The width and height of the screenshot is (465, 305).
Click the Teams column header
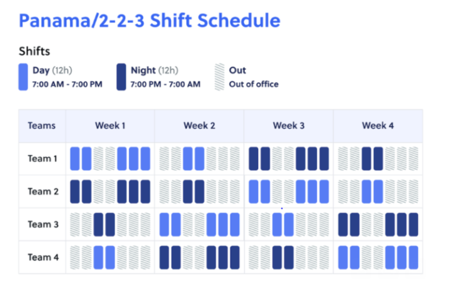coord(42,126)
